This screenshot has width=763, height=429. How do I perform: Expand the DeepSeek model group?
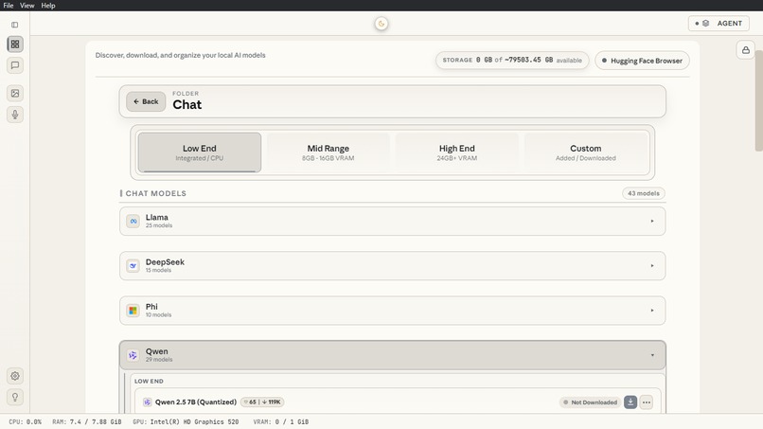click(x=392, y=266)
